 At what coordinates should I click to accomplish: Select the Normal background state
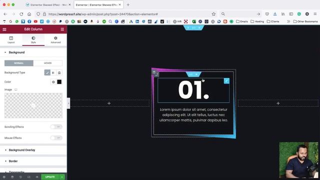click(x=19, y=63)
